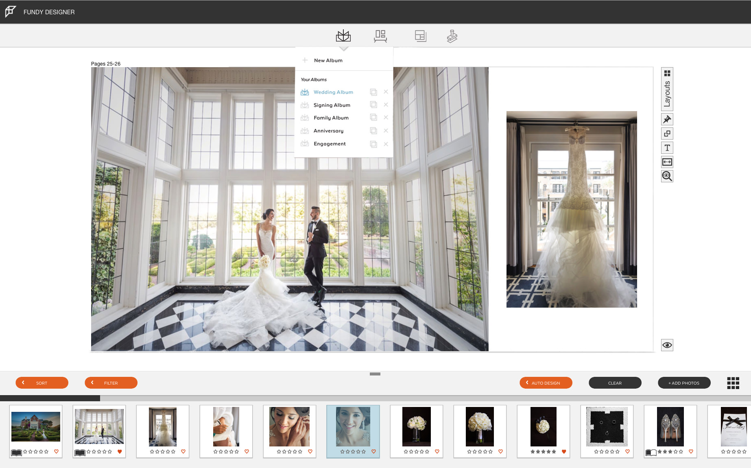The image size is (751, 468).
Task: Open the Magazine layout designer icon
Action: click(420, 36)
